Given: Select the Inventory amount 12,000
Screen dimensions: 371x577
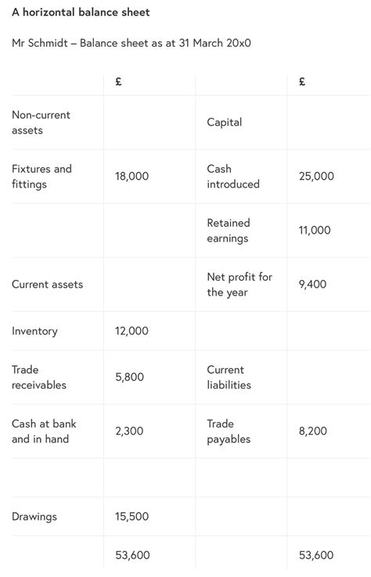Looking at the screenshot, I should click(132, 331).
